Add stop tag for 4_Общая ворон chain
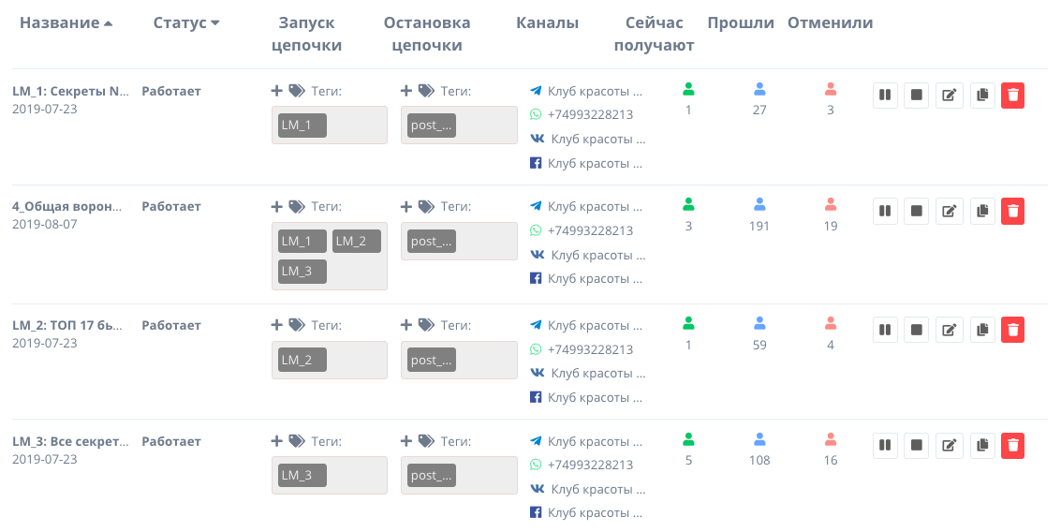This screenshot has width=1061, height=532. click(406, 206)
